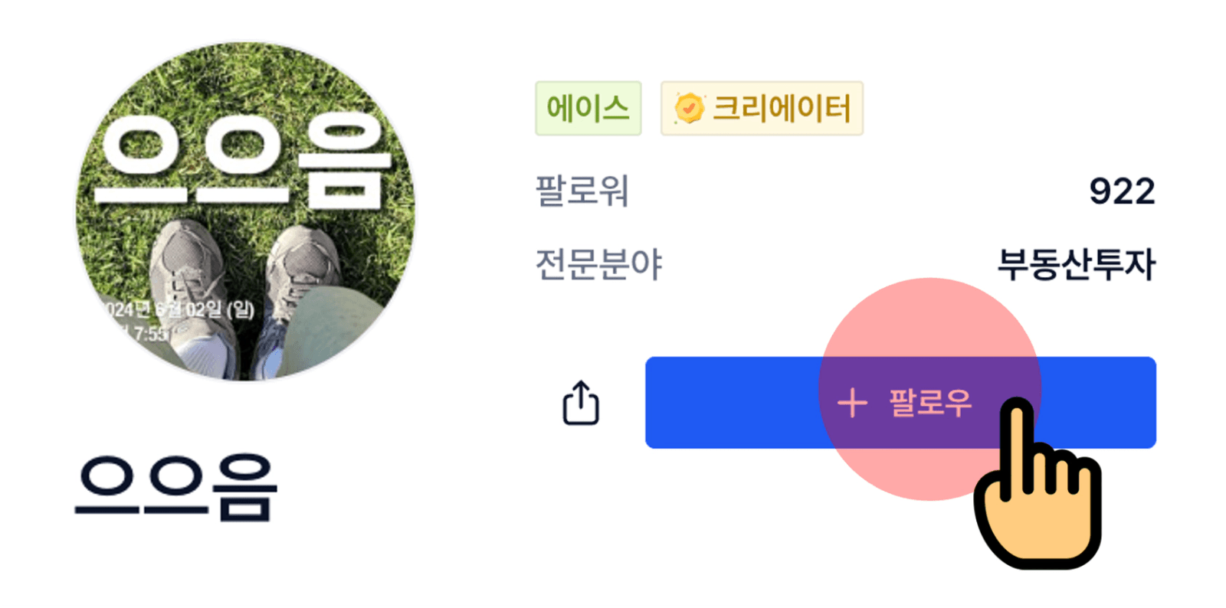Select the 부동산투자 specialty value

click(1076, 265)
